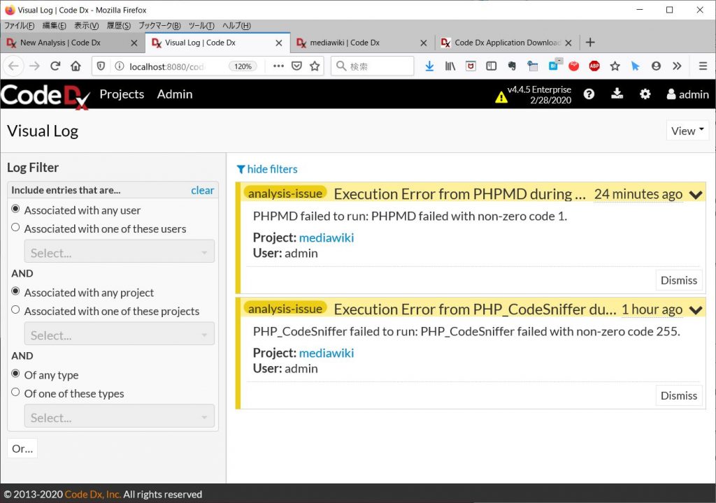Screen dimensions: 716x503
Task: Select 'Associated with any user' radio
Action: click(15, 209)
